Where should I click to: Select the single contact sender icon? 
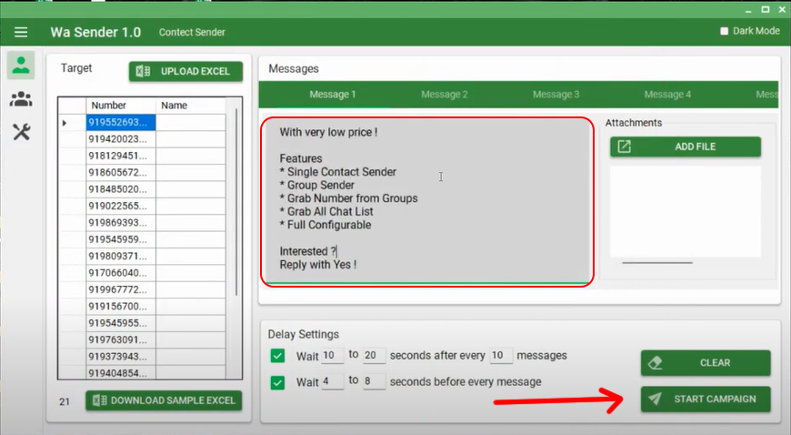[21, 66]
